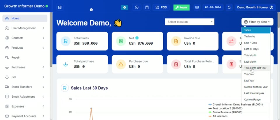Click the Home house icon

coord(7,18)
